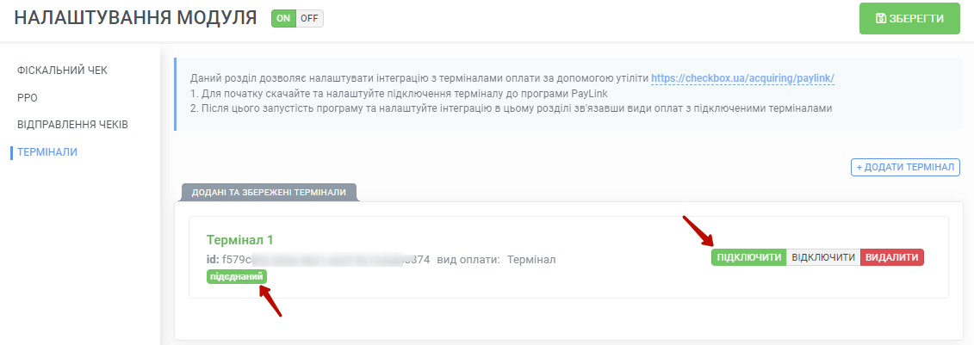The image size is (974, 345).
Task: Click the green підєднаний status badge
Action: pos(237,277)
